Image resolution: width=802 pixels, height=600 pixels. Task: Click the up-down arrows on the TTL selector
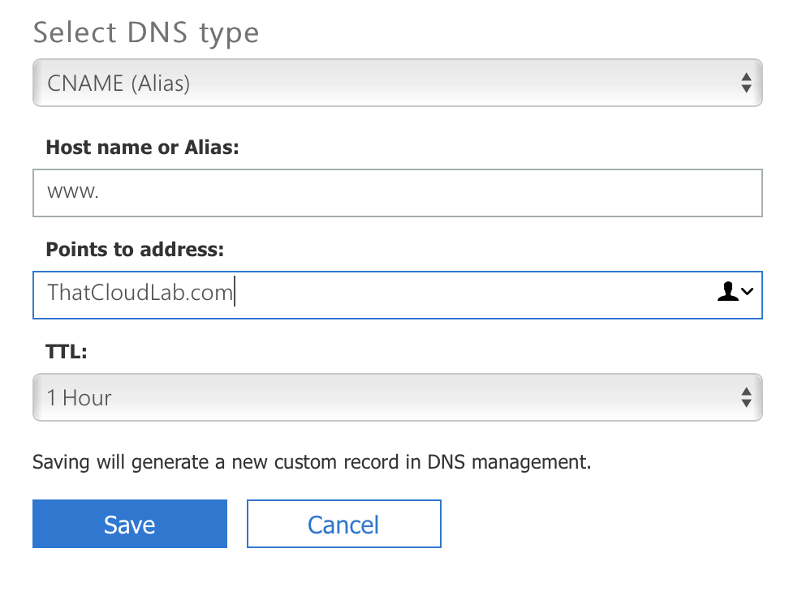tap(746, 397)
